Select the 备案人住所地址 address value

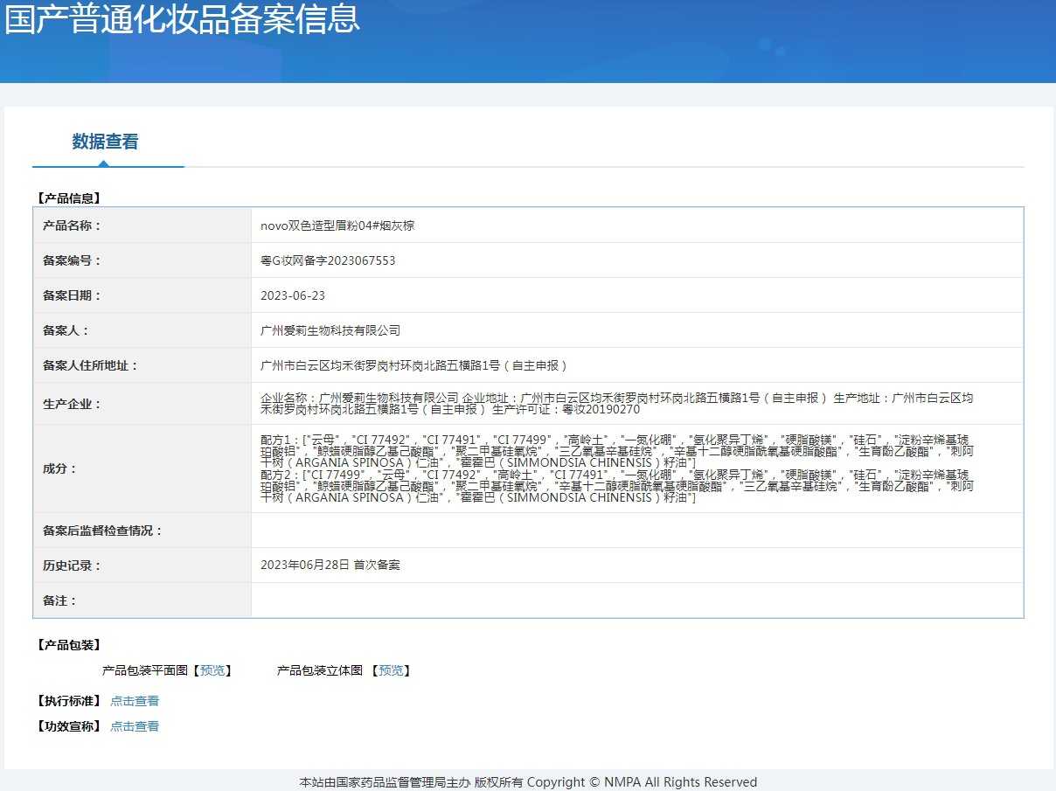point(414,365)
